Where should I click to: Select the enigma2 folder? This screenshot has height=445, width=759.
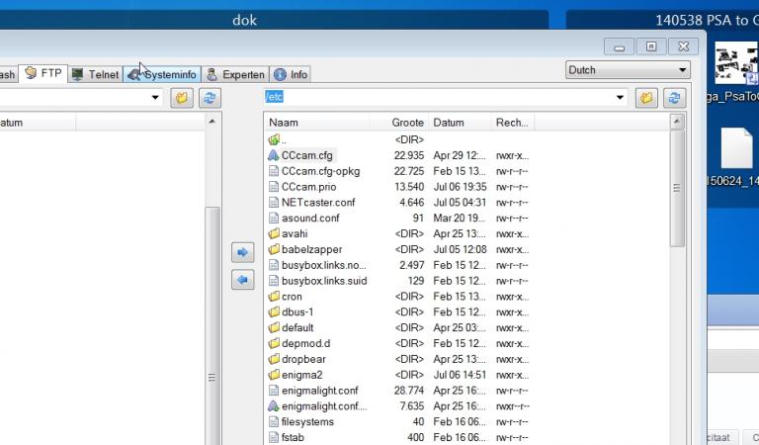coord(302,375)
